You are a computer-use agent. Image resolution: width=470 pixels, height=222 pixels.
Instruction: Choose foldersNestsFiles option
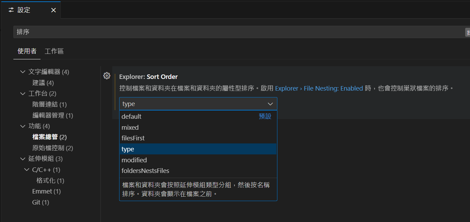click(x=198, y=171)
